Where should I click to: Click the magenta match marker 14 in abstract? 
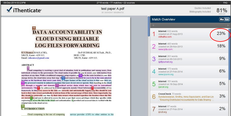coord(23,83)
